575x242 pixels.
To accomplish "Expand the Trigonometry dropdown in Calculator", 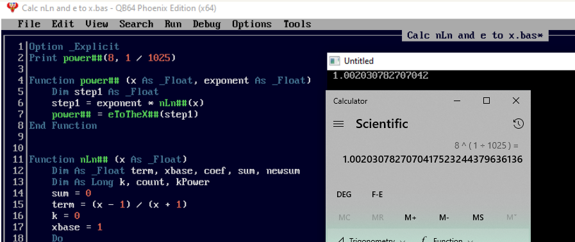I will [x=372, y=240].
